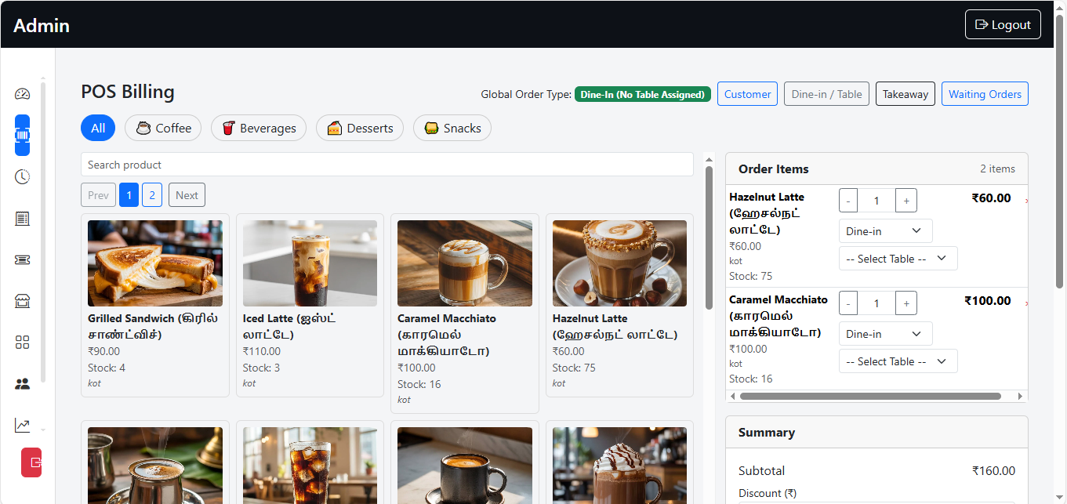
Task: Click the Waiting Orders button
Action: [x=985, y=94]
